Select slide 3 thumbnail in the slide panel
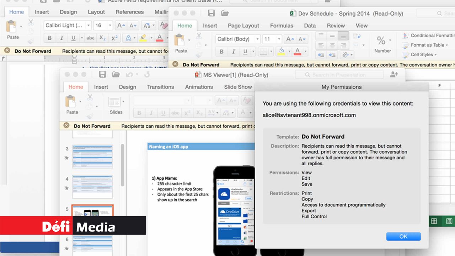Viewport: 455px width, 256px height. (x=92, y=156)
